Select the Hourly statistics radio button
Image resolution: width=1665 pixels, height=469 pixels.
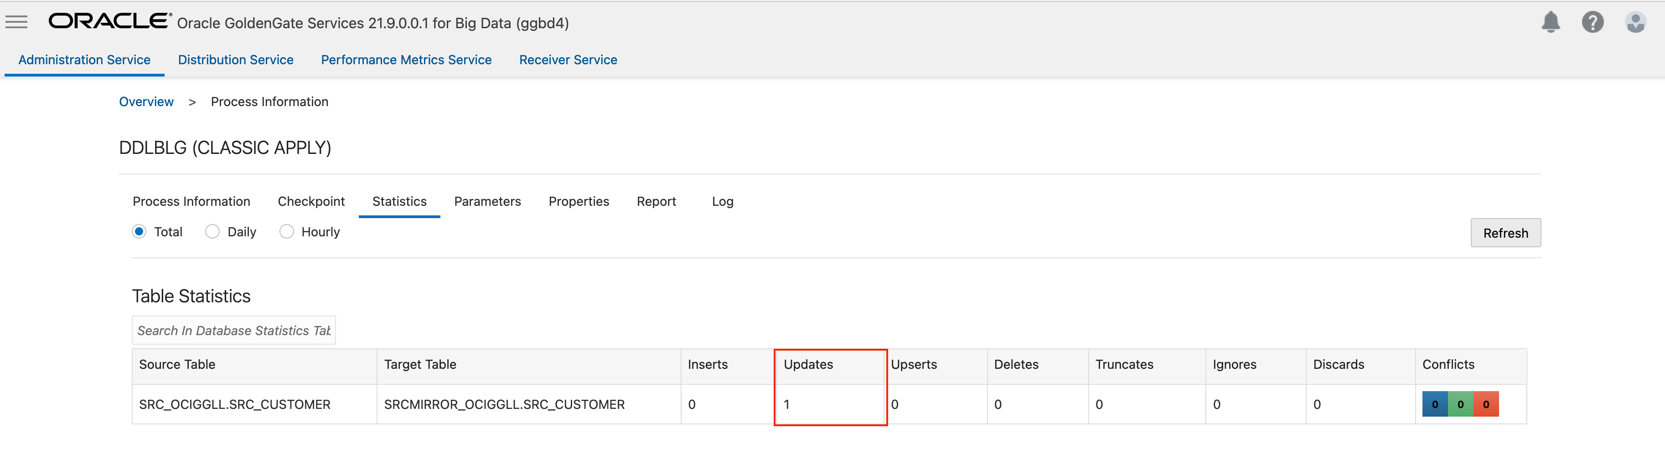coord(286,232)
